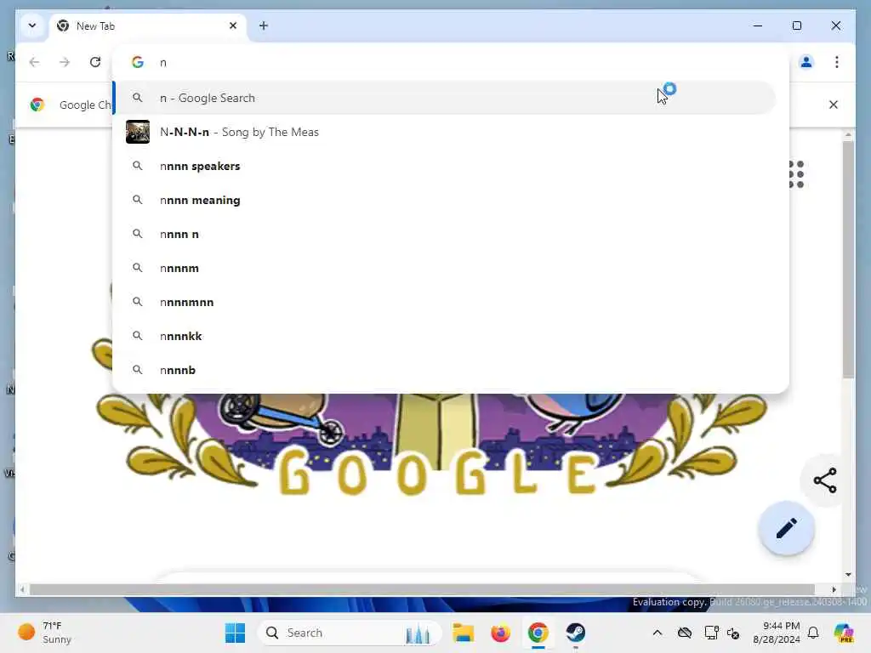Open Steam from taskbar
The height and width of the screenshot is (653, 871).
pyautogui.click(x=576, y=633)
